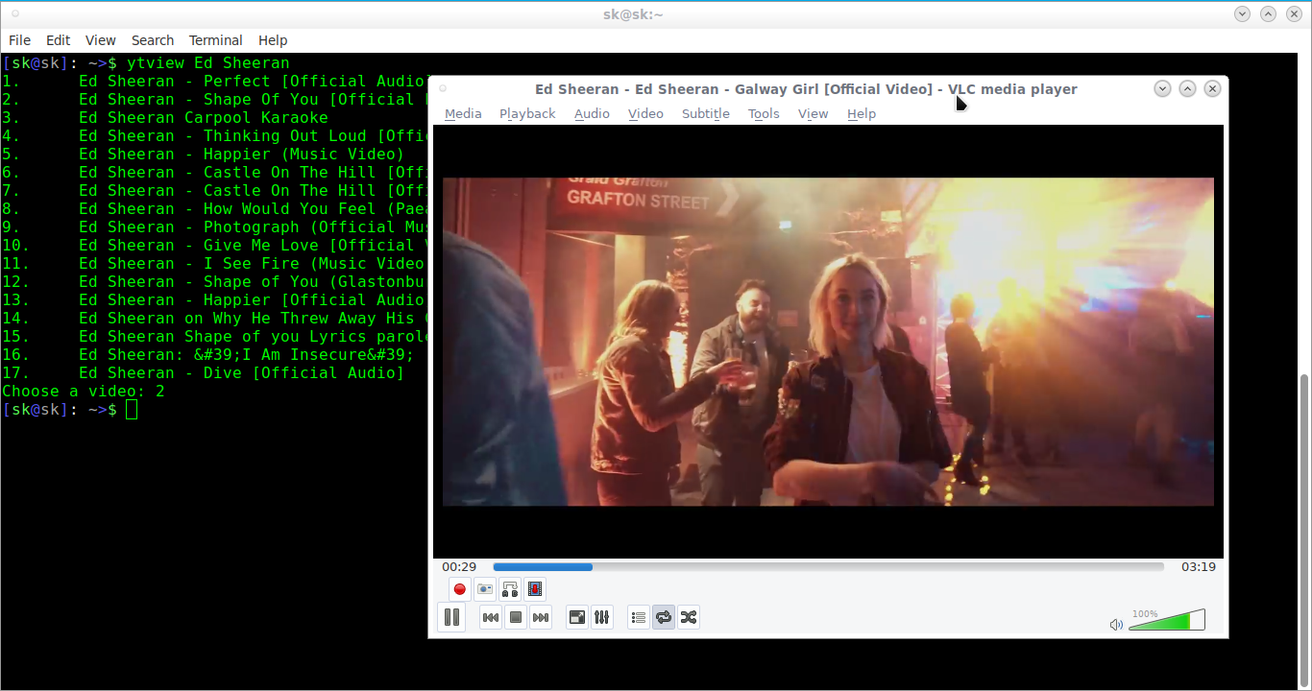Set the A-B loop points
The height and width of the screenshot is (691, 1312).
point(510,589)
